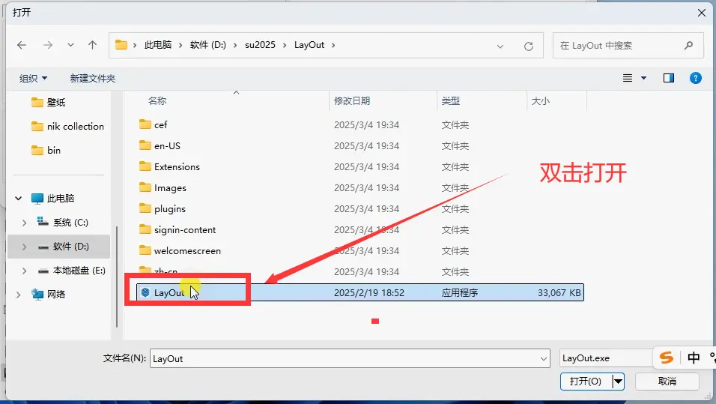Screen dimensions: 716x404
Task: Toggle the 中 Chinese input mode indicator
Action: pos(694,358)
